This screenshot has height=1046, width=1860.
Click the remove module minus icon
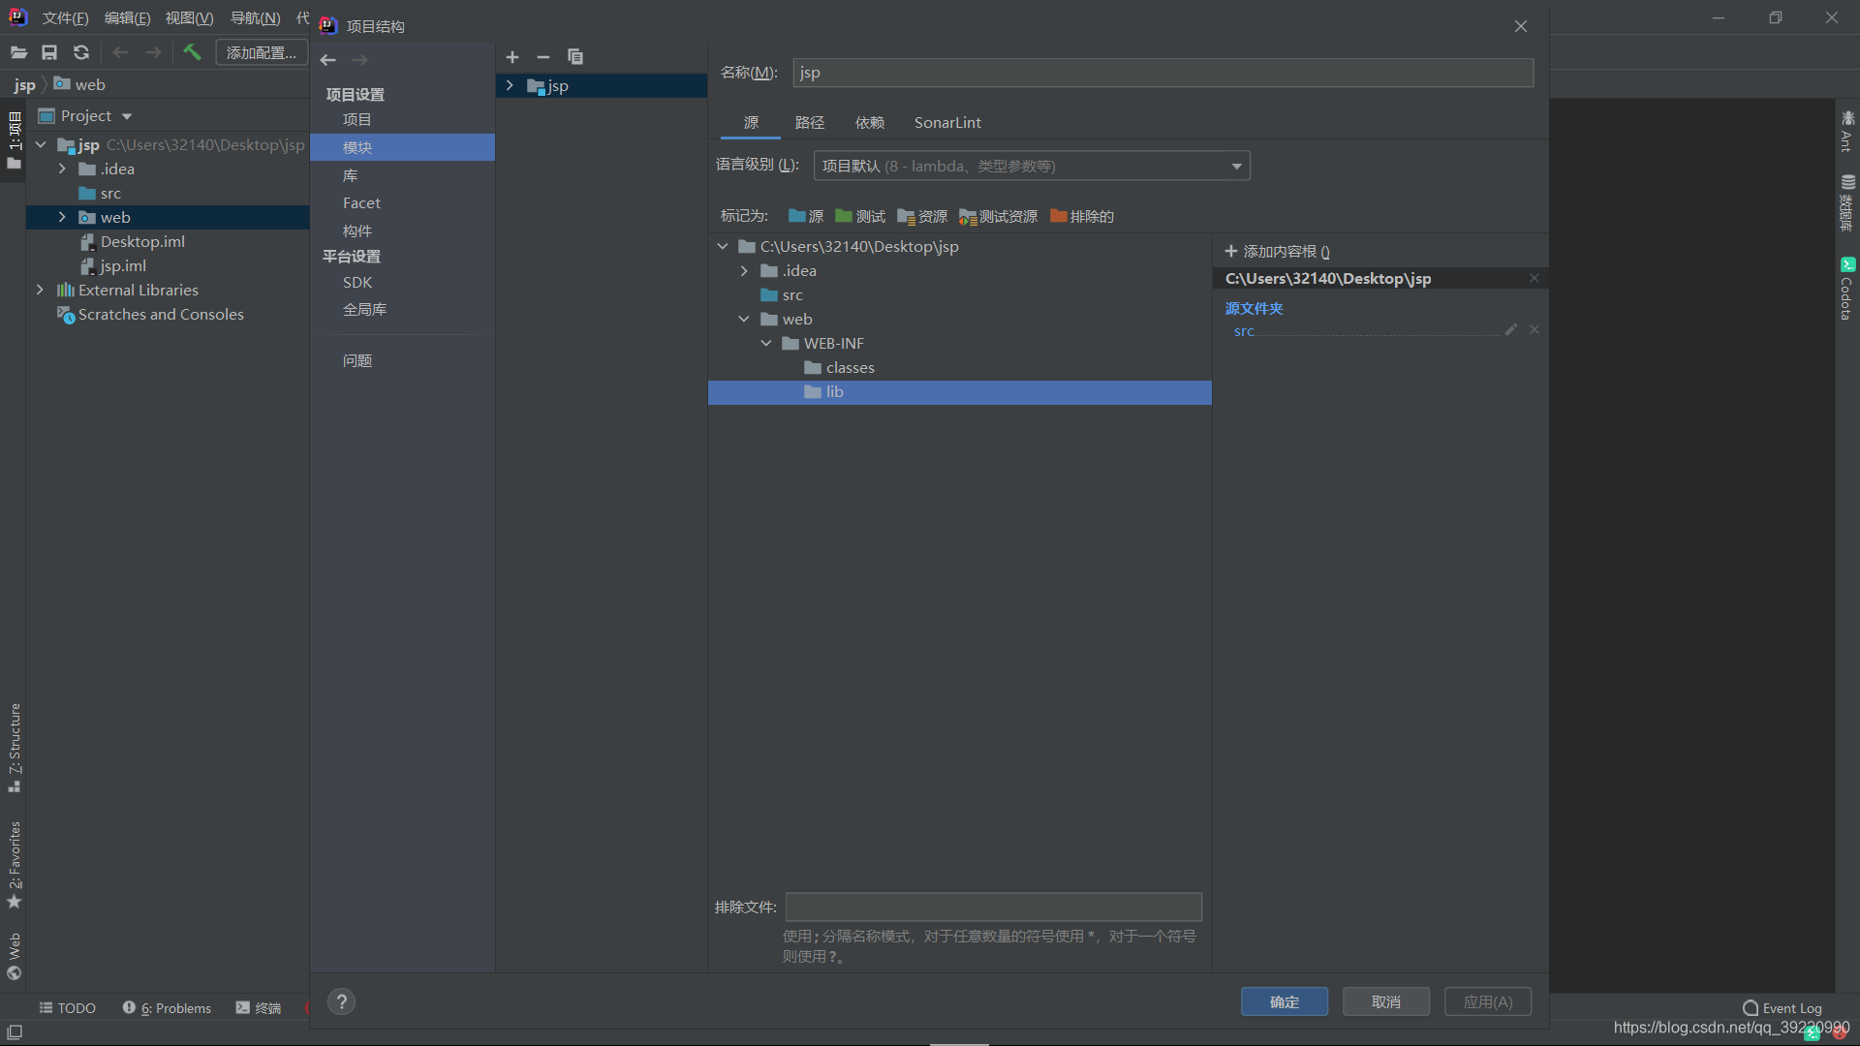(x=543, y=57)
